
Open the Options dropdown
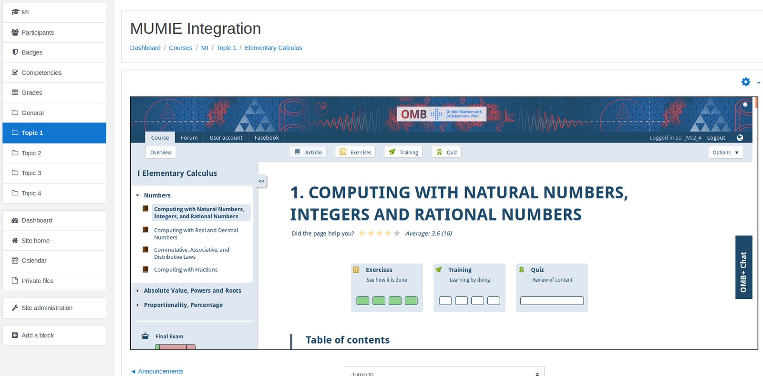tap(725, 152)
